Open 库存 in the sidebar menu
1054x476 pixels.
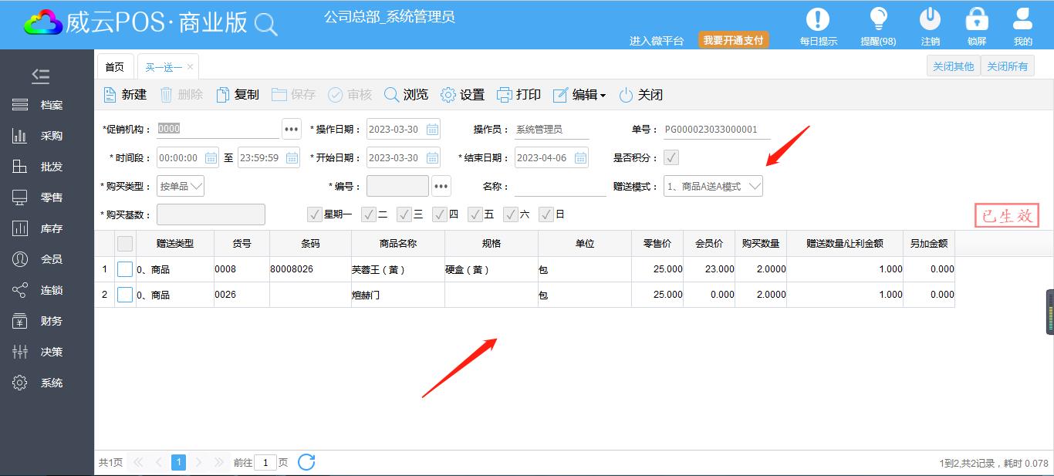point(51,228)
